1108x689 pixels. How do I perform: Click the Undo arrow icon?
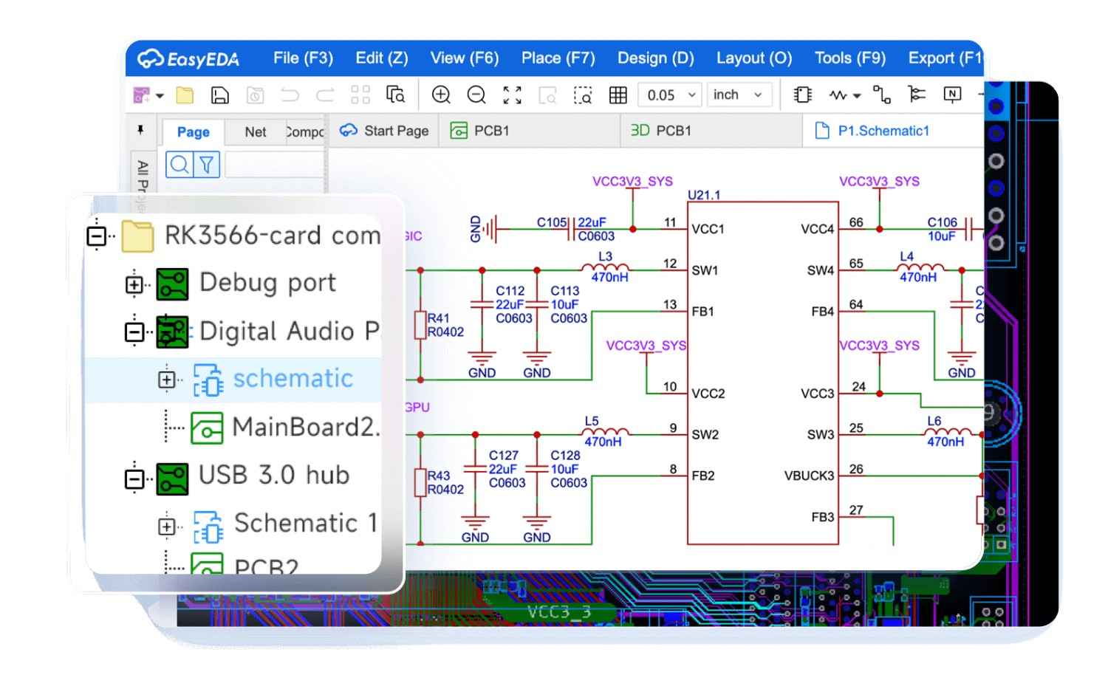click(290, 95)
